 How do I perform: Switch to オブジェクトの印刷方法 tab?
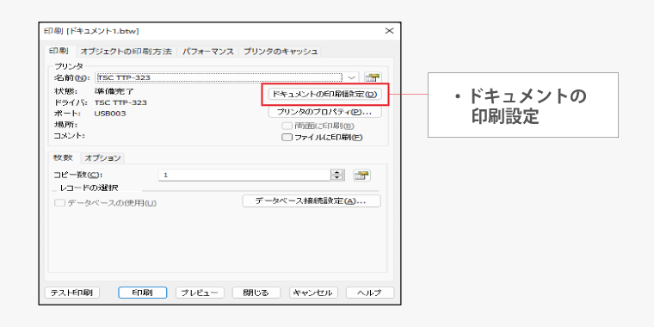tap(126, 52)
